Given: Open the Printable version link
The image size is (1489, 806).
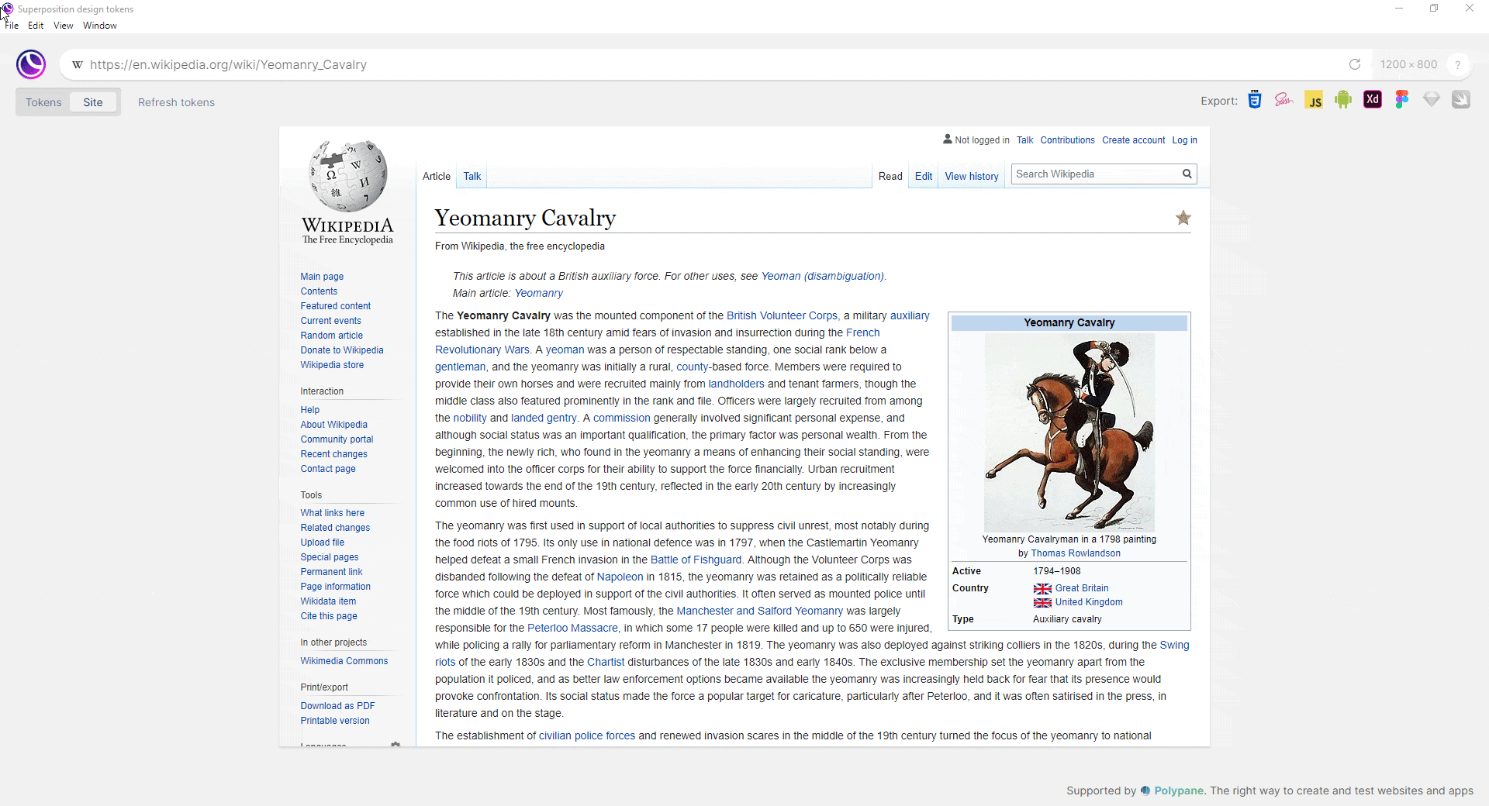Looking at the screenshot, I should 335,721.
